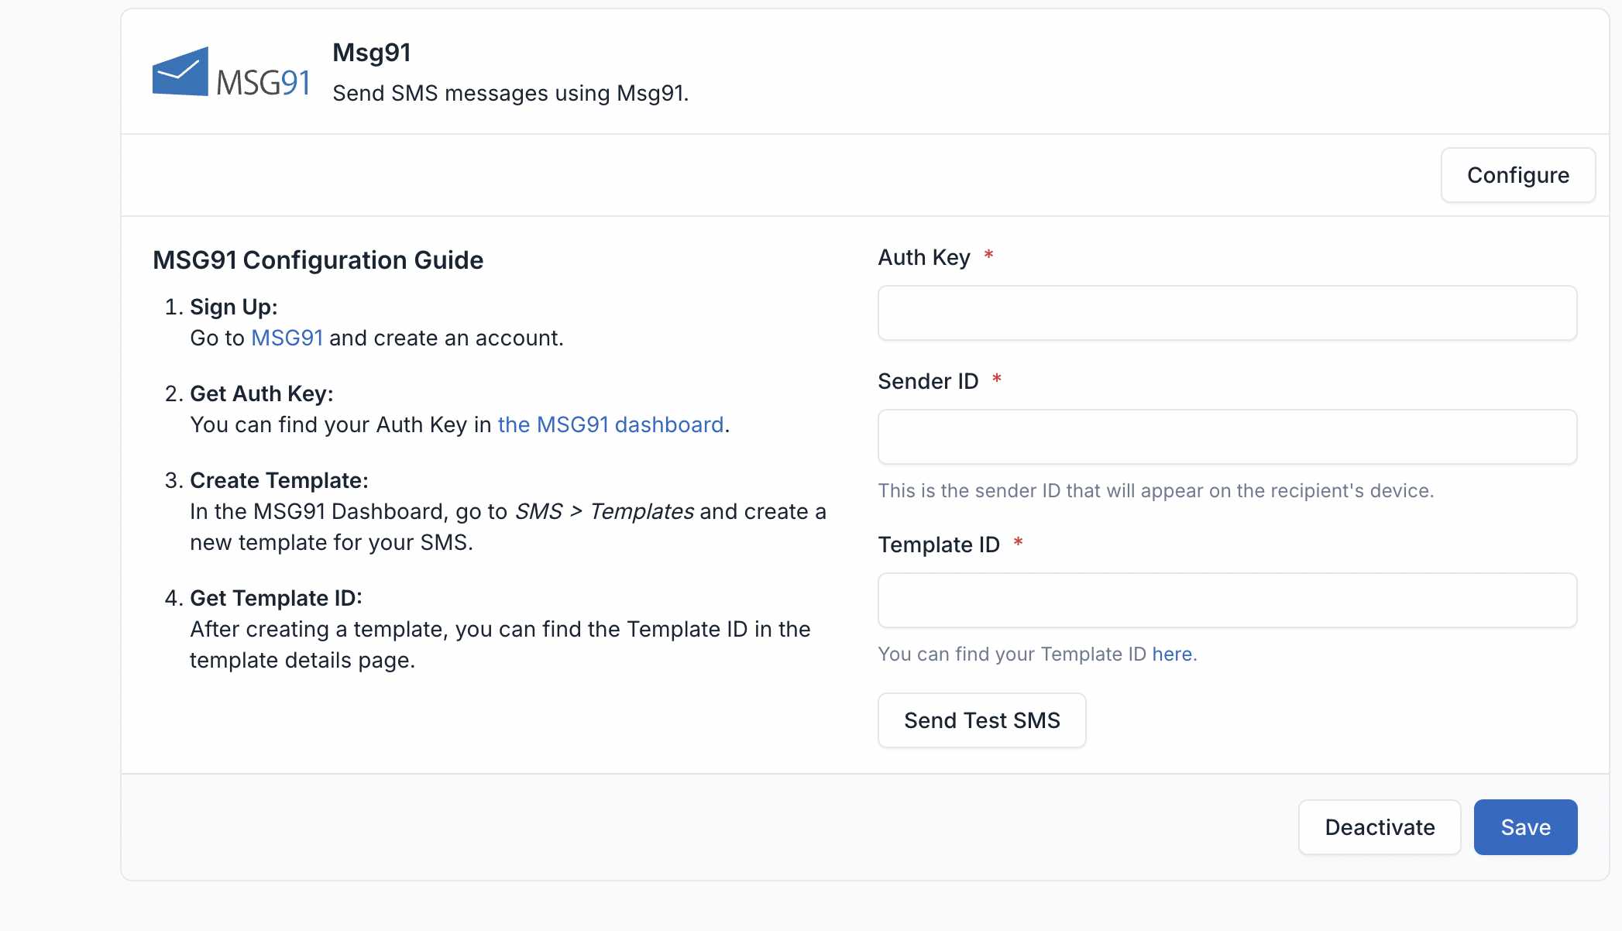Click the 'Msg91' title text
The width and height of the screenshot is (1622, 931).
point(371,53)
